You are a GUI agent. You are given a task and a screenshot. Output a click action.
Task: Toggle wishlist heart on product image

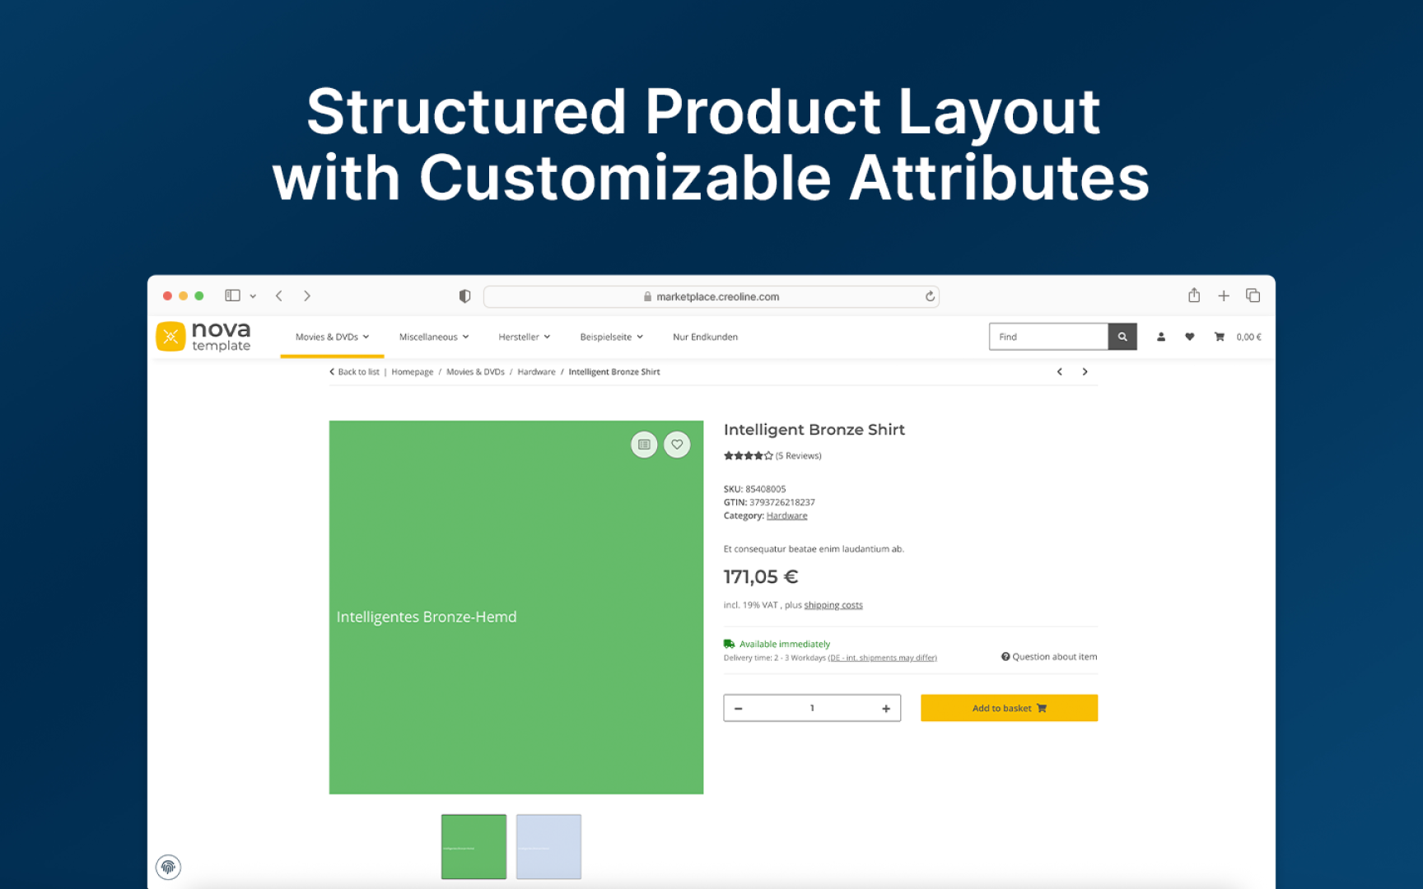click(x=677, y=444)
